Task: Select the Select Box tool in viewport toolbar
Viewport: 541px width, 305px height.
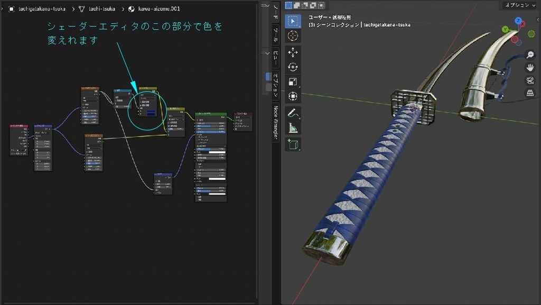Action: pyautogui.click(x=293, y=21)
